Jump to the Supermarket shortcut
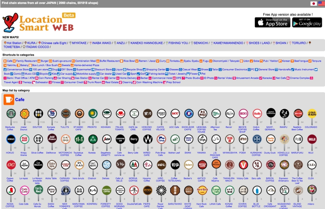325x209 pixels. [x=84, y=69]
